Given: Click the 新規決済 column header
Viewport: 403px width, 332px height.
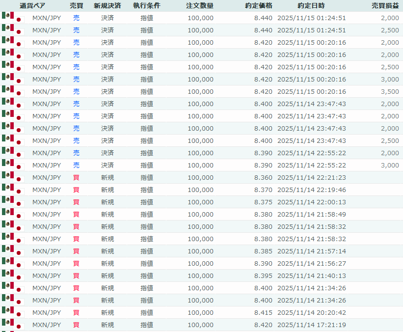Looking at the screenshot, I should (x=107, y=6).
